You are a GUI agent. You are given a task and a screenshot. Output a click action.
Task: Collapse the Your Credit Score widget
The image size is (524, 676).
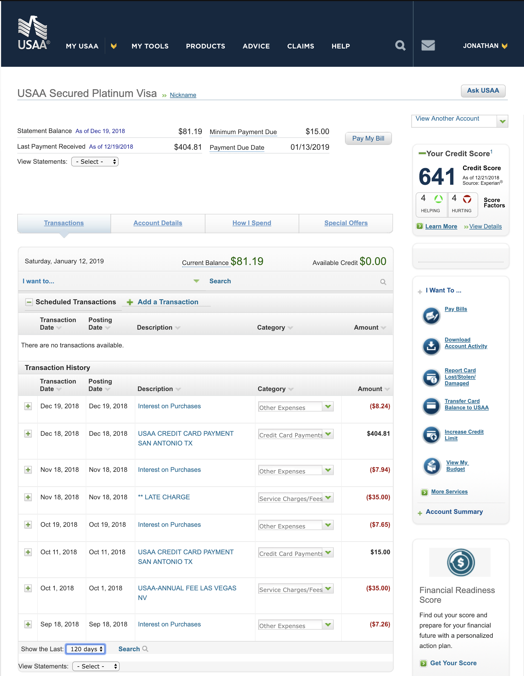422,153
